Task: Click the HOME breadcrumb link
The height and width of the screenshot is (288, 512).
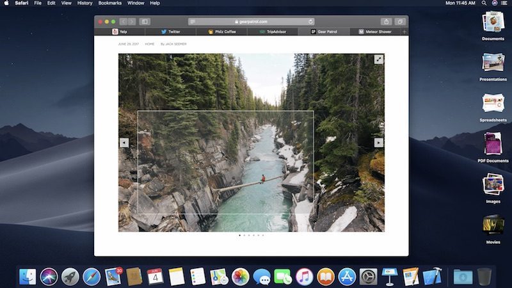Action: (149, 44)
